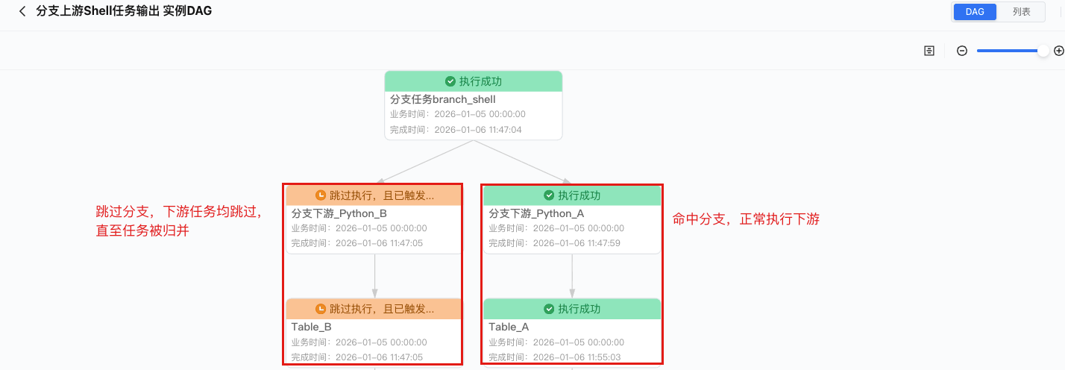1065x370 pixels.
Task: Open the 分支下游_Python_A node name
Action: click(536, 213)
